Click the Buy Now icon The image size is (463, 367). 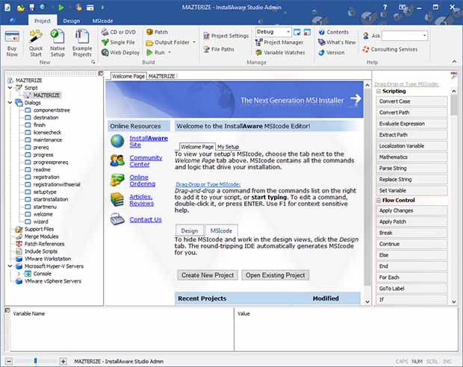(12, 43)
